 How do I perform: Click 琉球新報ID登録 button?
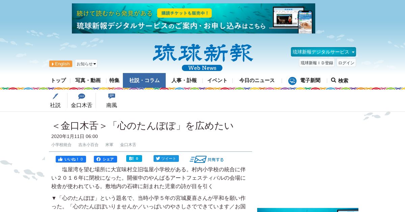click(317, 63)
